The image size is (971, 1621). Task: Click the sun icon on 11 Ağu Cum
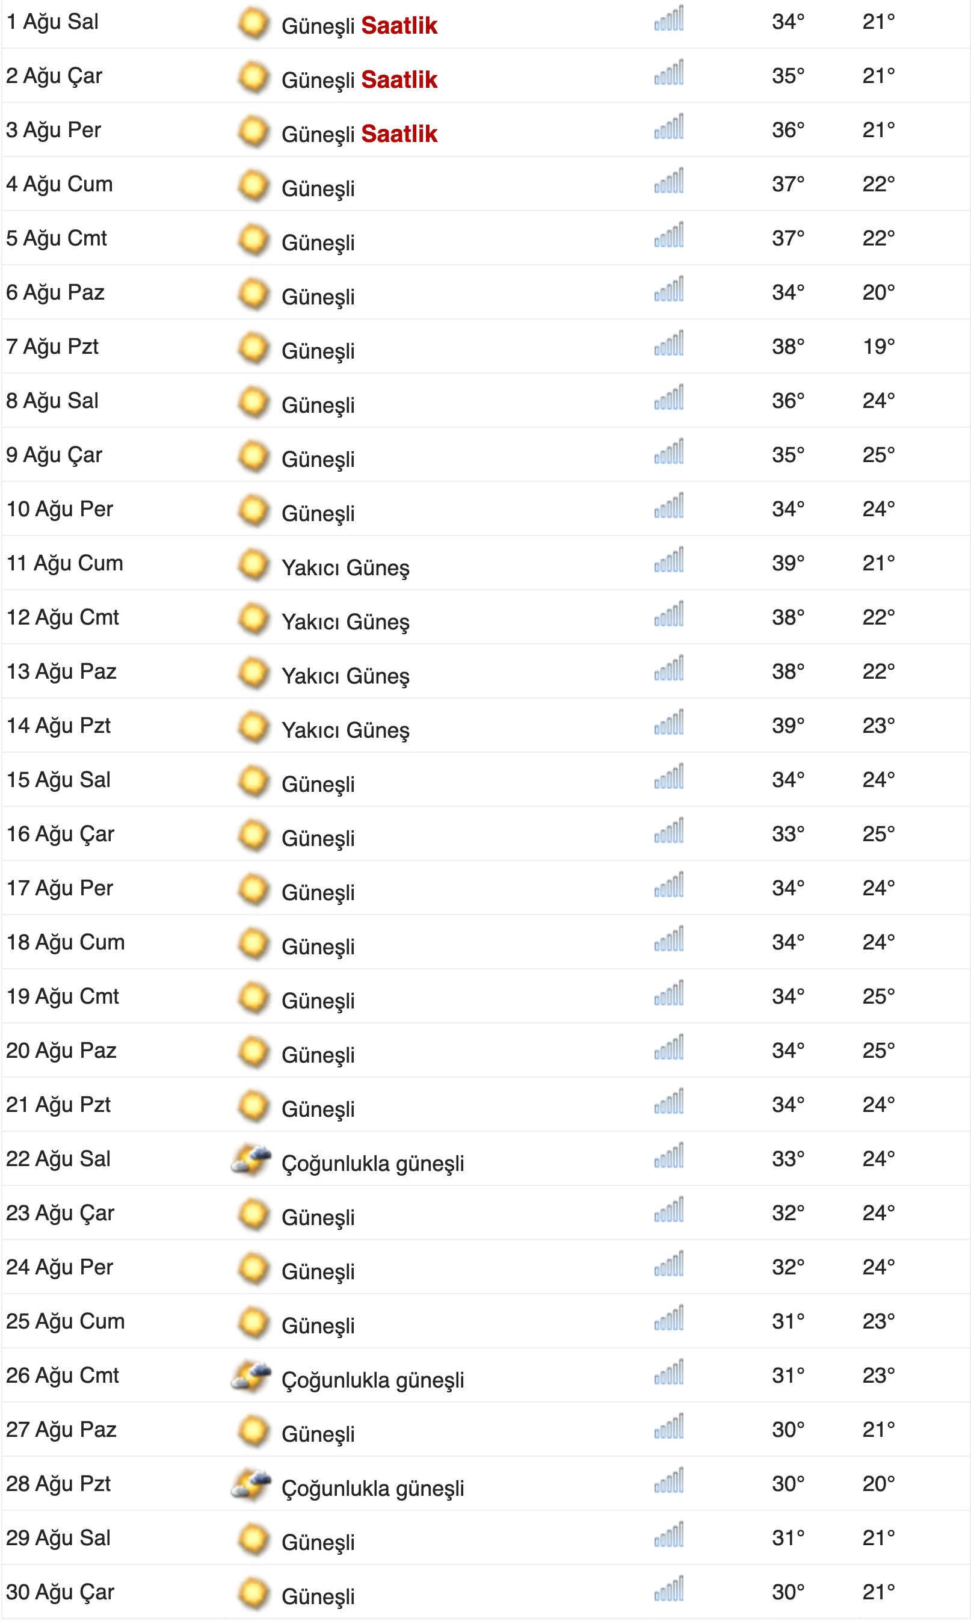click(x=254, y=564)
